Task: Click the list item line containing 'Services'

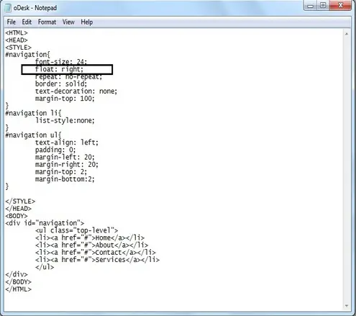Action: (97, 260)
